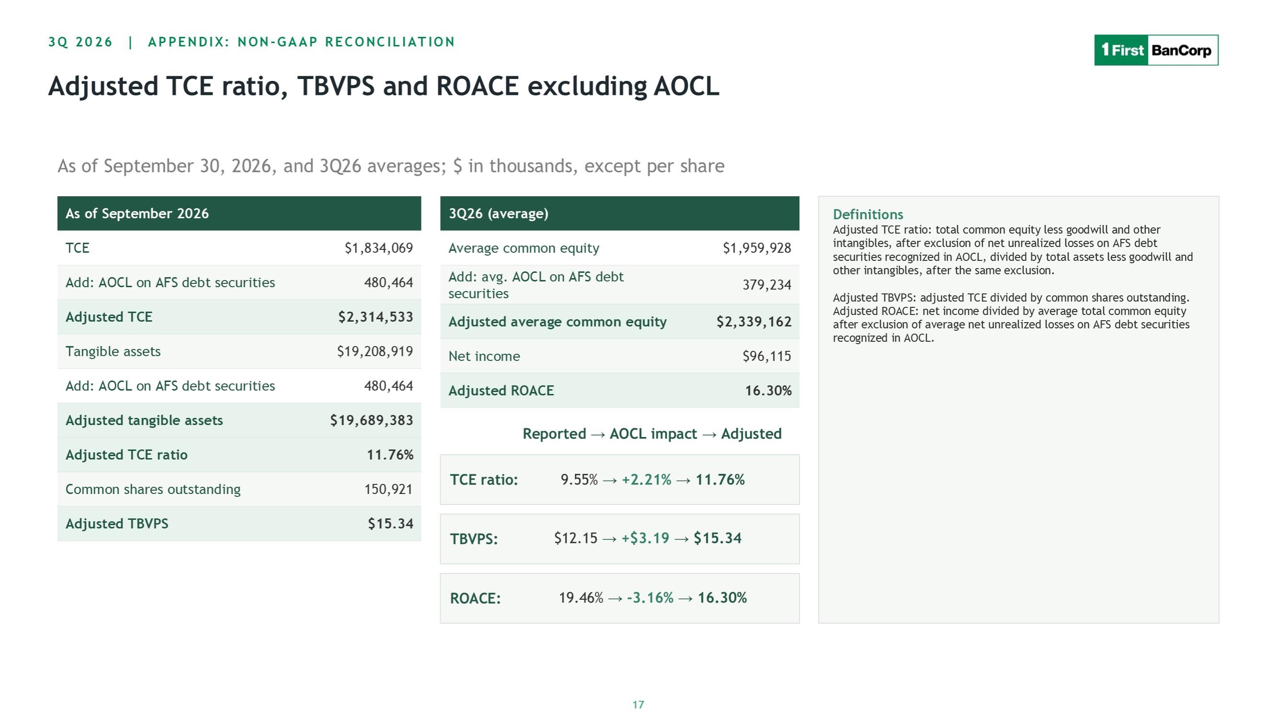1277x718 pixels.
Task: Select the Net income value $96,115
Action: [x=767, y=356]
